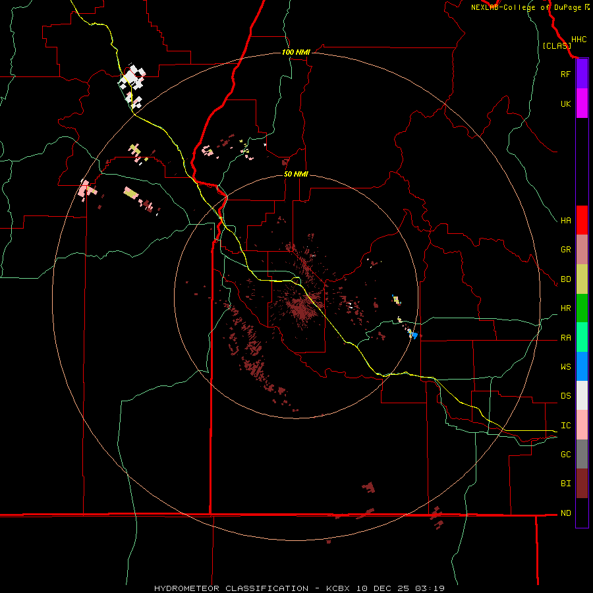
Task: Click the GC gray legend swatch
Action: [582, 454]
